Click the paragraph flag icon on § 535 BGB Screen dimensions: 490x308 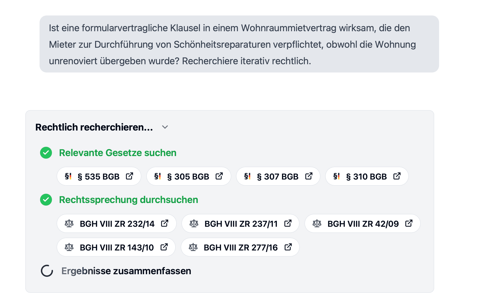click(x=68, y=176)
